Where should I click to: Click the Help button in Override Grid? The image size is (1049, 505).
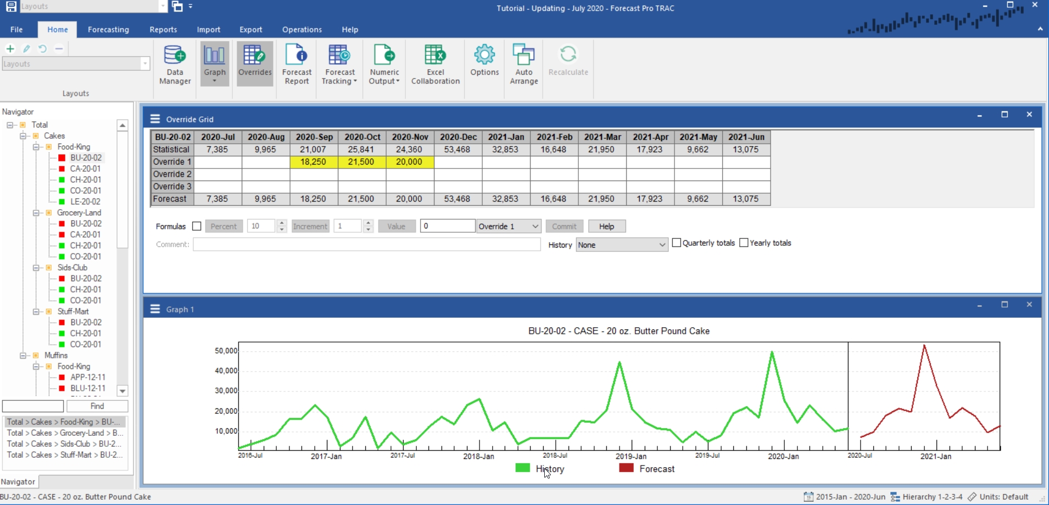606,226
